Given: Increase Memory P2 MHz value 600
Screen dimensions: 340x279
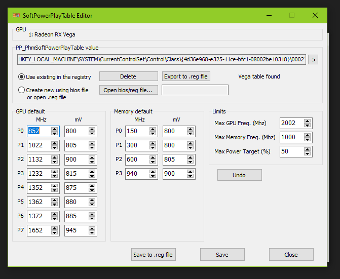Looking at the screenshot, I should click(x=153, y=157).
